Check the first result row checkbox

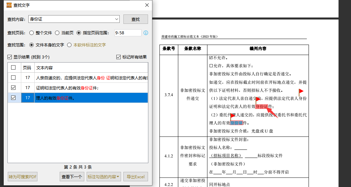pyautogui.click(x=13, y=78)
